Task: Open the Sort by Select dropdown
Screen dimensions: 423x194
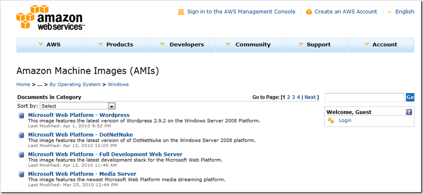Action: 78,106
